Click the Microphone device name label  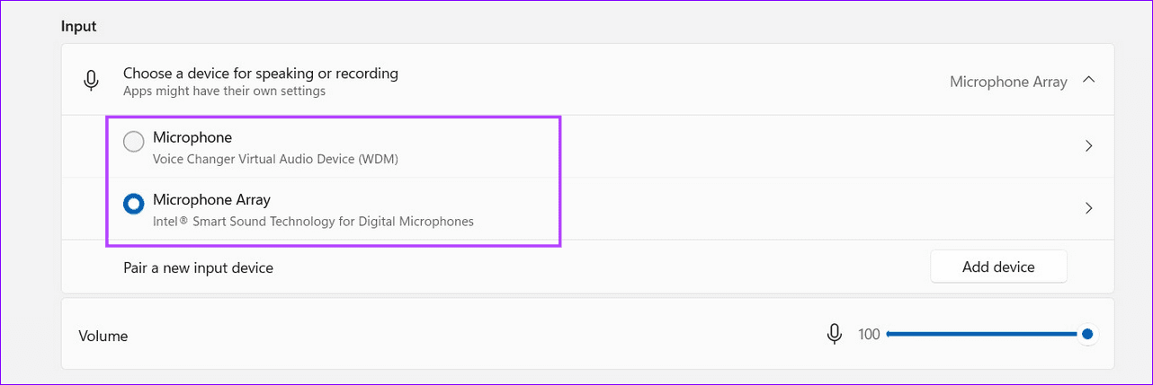coord(192,137)
